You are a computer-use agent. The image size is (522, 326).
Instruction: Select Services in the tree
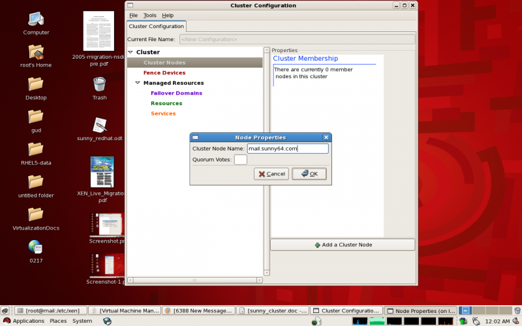163,113
